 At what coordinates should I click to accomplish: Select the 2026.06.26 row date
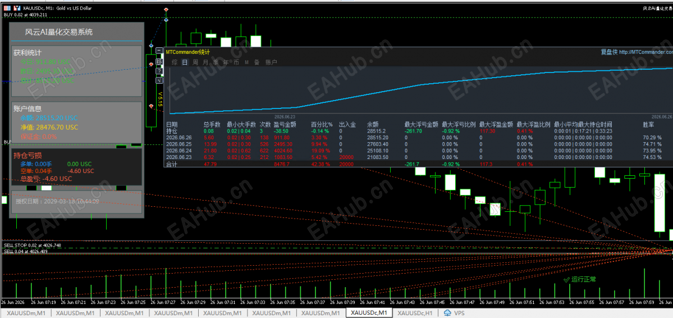pyautogui.click(x=178, y=138)
